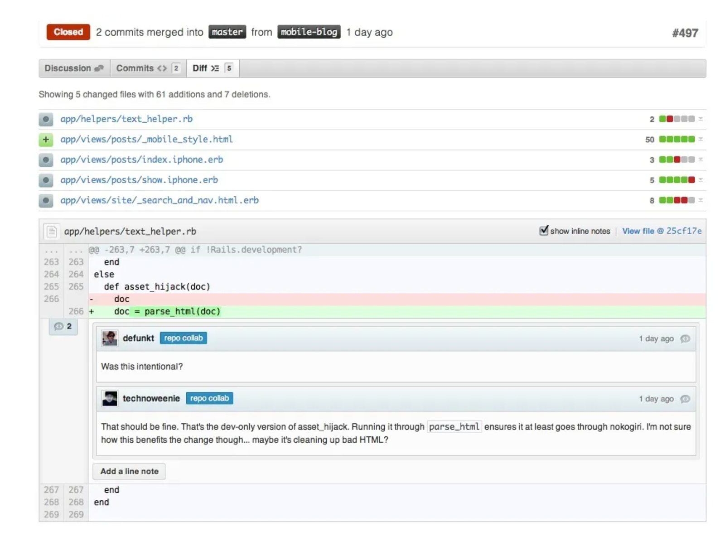Expand the jump arrow for text_helper.rb row
The width and height of the screenshot is (725, 546).
pyautogui.click(x=701, y=119)
